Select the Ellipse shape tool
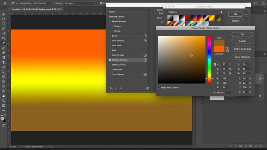This screenshot has width=267, height=150. coord(3,86)
